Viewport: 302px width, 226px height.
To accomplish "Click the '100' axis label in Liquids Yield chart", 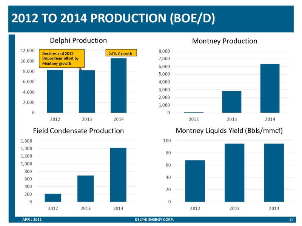I will (x=167, y=141).
